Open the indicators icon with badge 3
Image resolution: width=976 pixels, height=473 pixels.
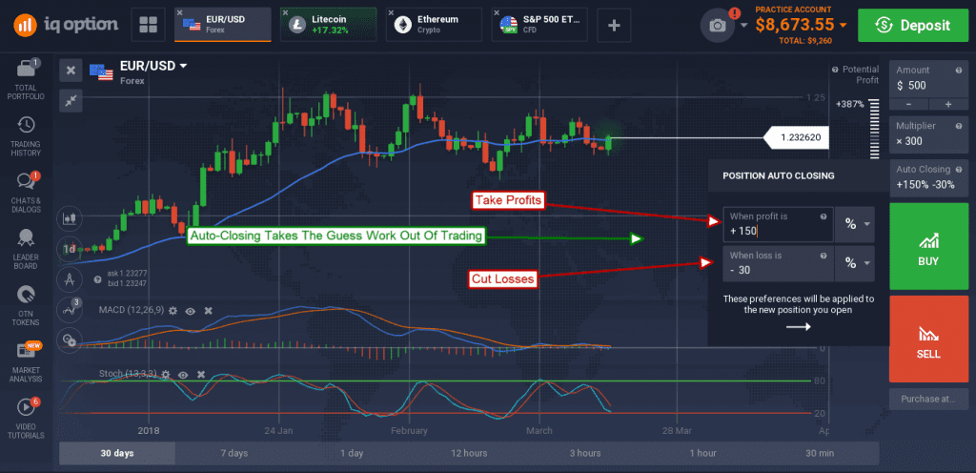[x=69, y=309]
